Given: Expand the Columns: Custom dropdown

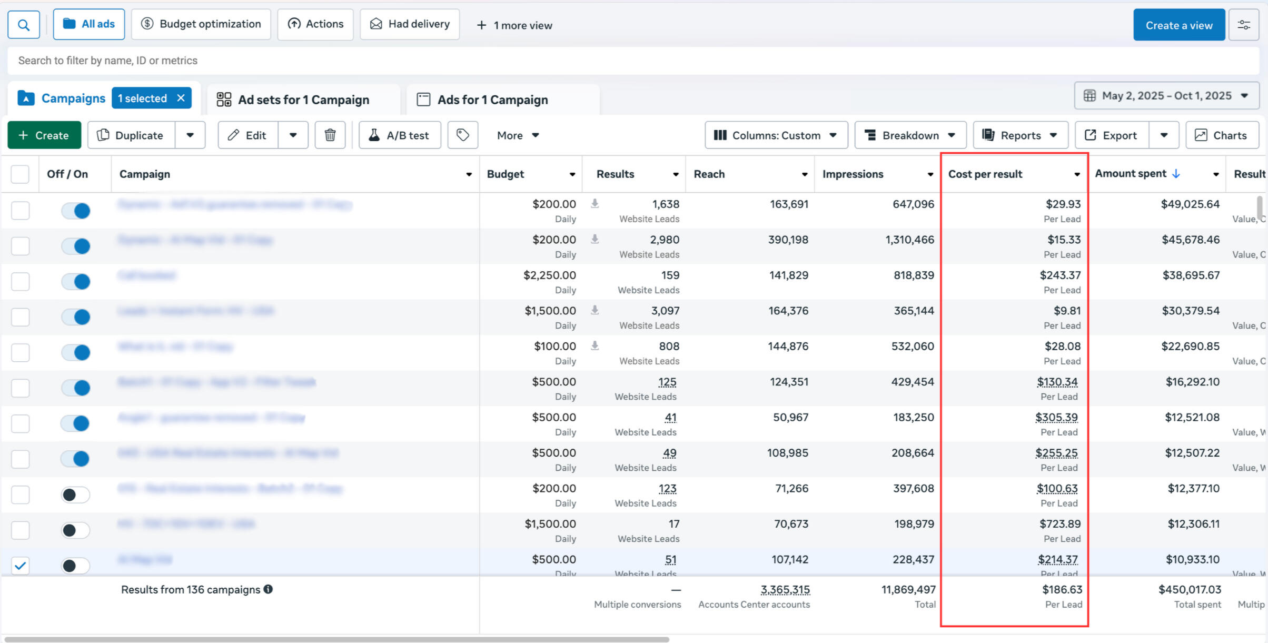Looking at the screenshot, I should click(x=776, y=135).
